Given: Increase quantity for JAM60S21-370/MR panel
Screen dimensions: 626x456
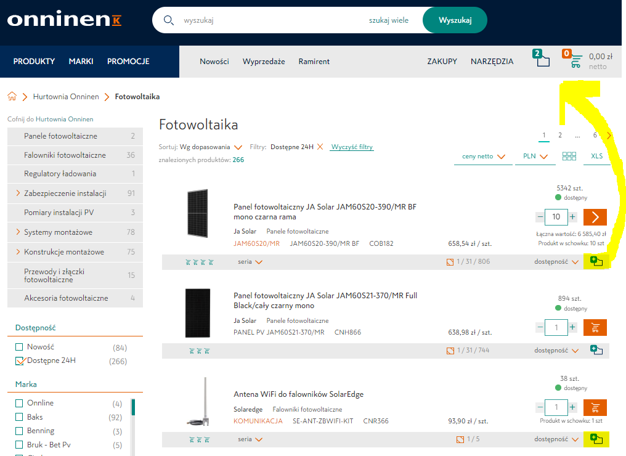Looking at the screenshot, I should [x=572, y=327].
